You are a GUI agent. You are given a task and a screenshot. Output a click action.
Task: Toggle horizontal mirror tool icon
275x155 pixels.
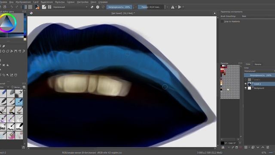pos(173,7)
